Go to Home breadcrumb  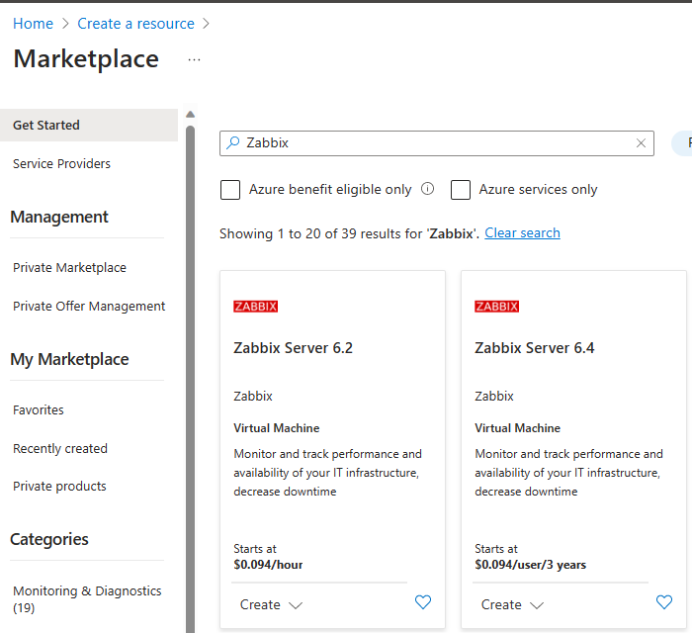pyautogui.click(x=33, y=24)
